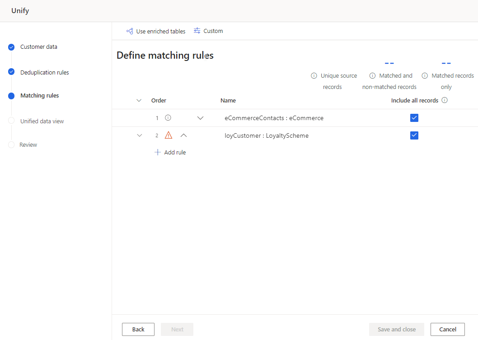
Task: Move loyCustomer up with the up chevron
Action: 184,135
